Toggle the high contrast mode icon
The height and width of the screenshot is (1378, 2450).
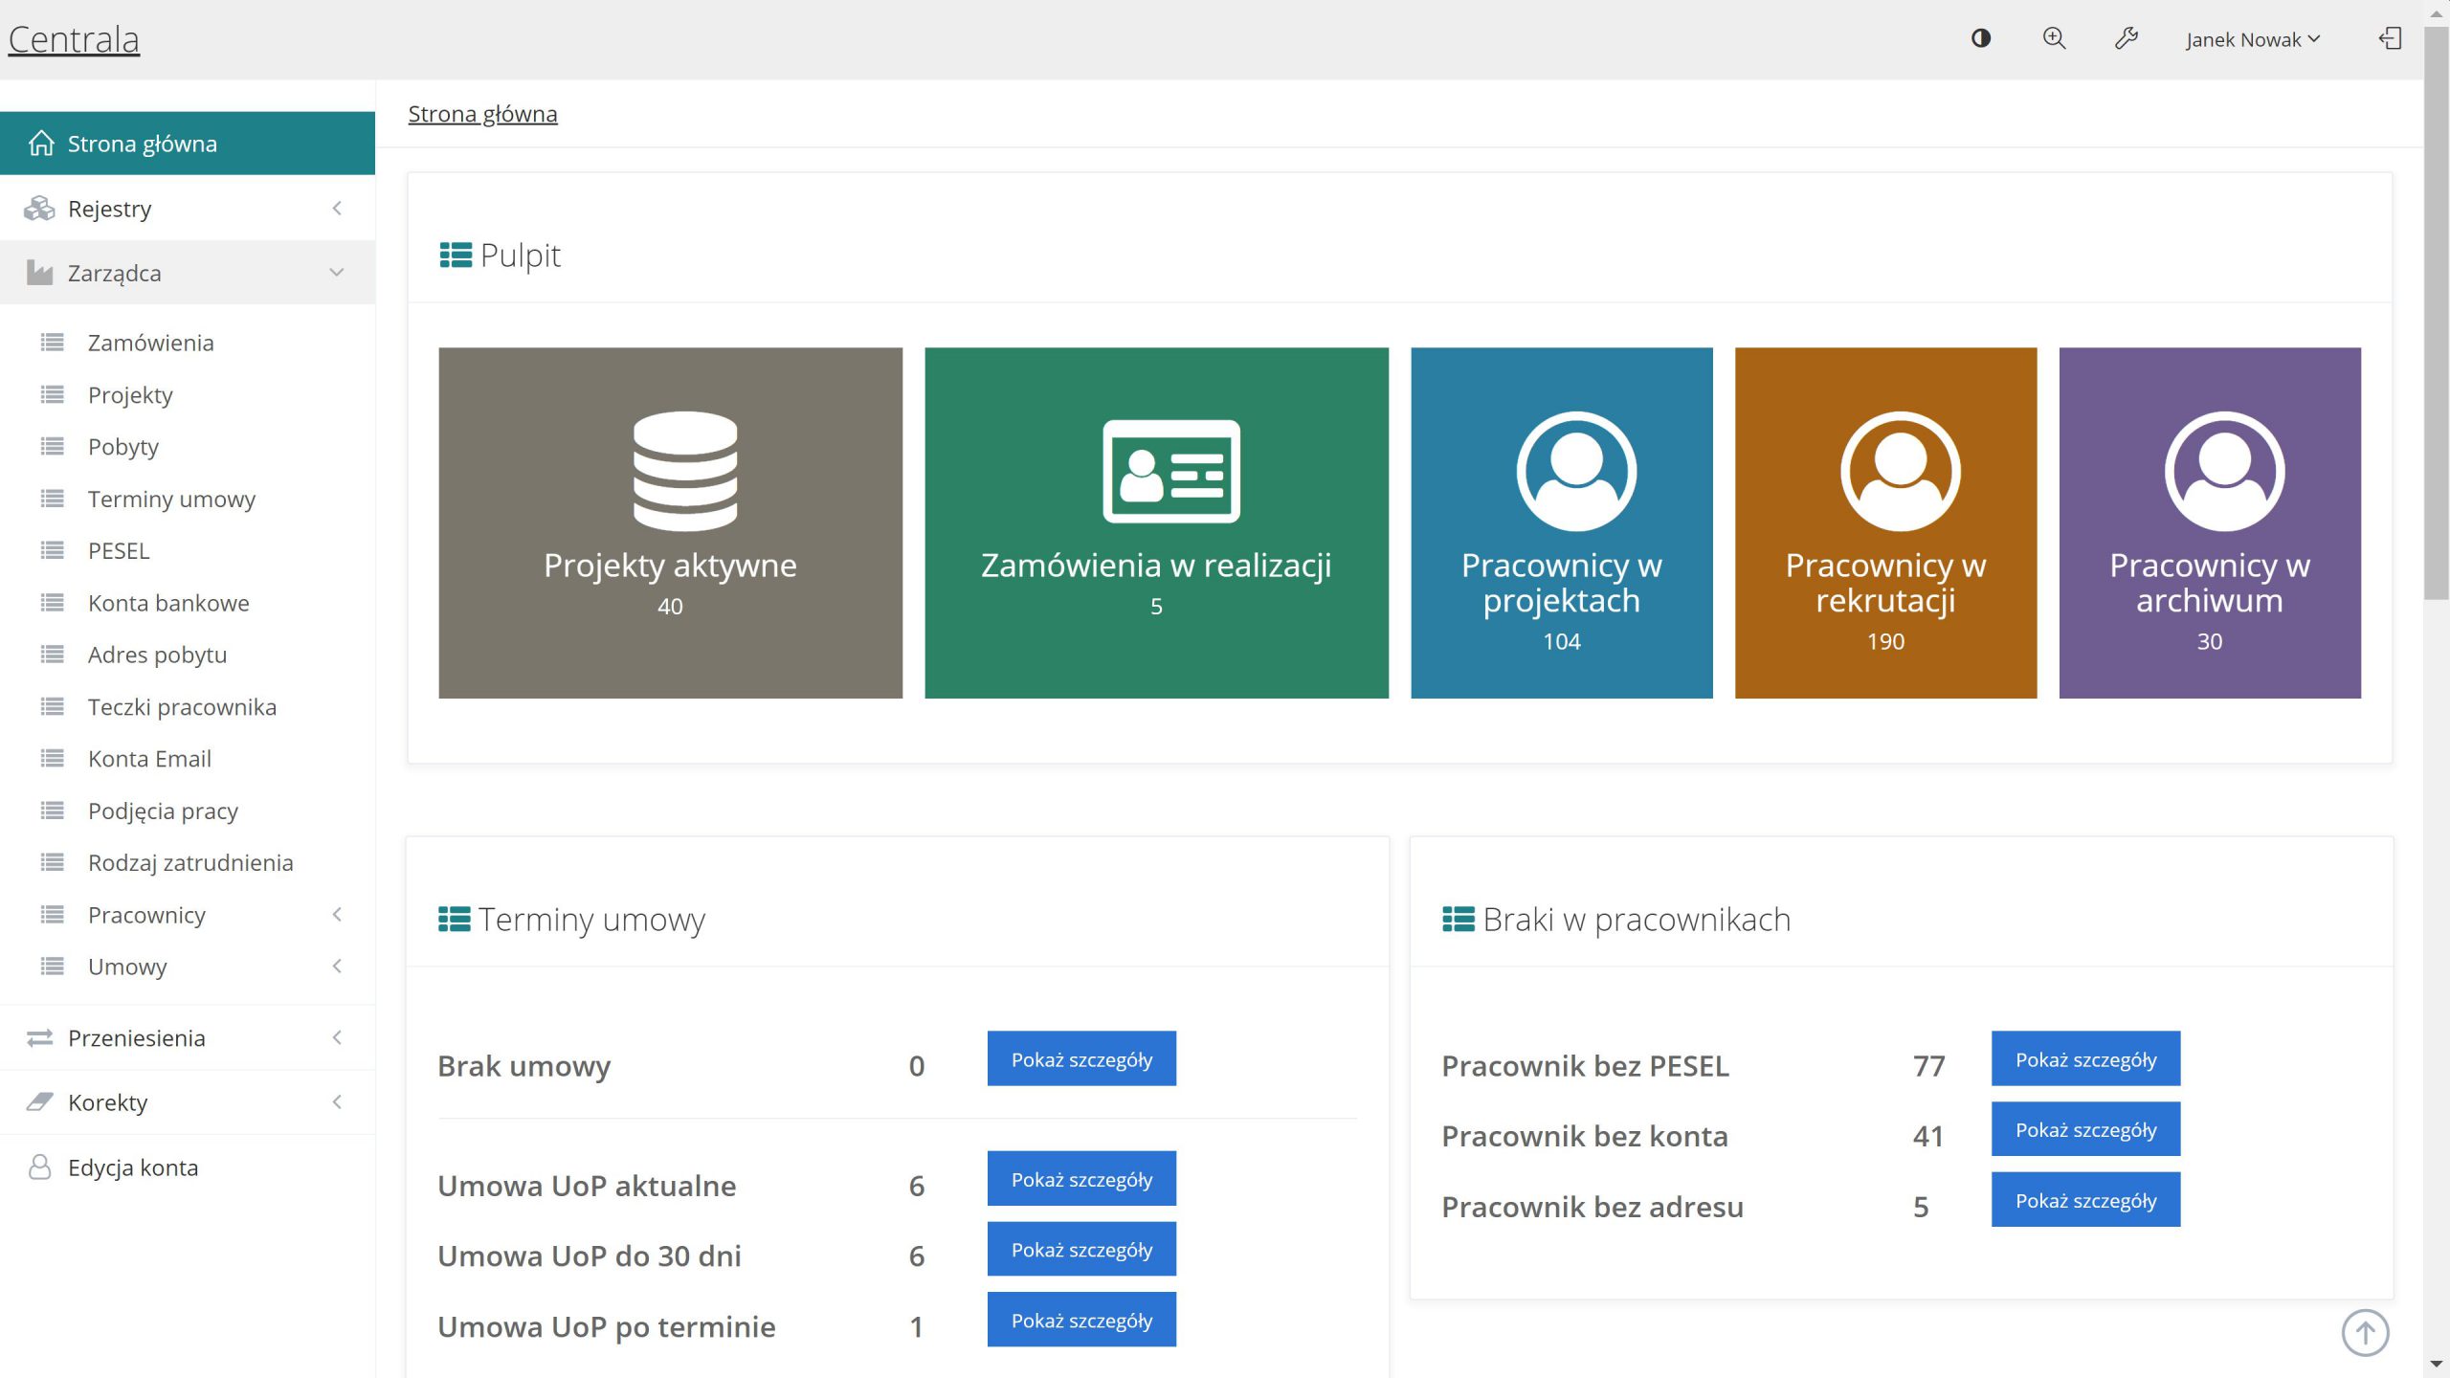coord(1981,38)
